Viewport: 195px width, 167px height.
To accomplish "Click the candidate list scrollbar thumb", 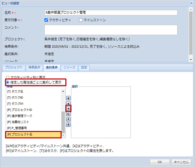I will [x=63, y=122].
